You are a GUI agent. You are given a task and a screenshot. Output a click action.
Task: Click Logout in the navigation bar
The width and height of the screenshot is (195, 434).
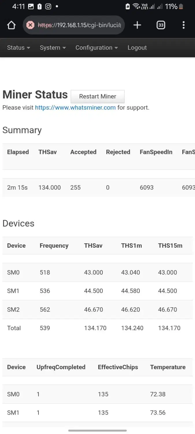137,48
